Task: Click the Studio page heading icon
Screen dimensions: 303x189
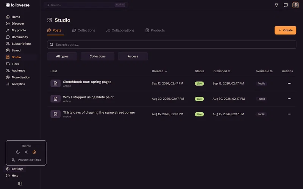Action: [50, 20]
